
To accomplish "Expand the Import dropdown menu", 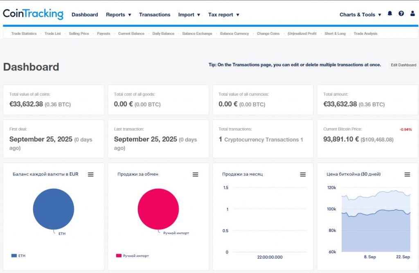I will [x=189, y=15].
